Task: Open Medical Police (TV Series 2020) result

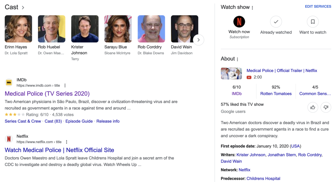Action: click(x=47, y=94)
